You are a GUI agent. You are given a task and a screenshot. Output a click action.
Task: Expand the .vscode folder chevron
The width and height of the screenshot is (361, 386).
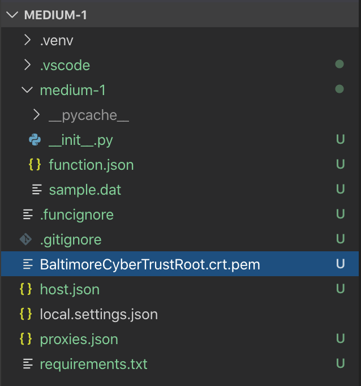pos(27,65)
